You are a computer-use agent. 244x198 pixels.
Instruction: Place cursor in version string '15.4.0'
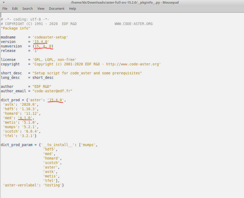pyautogui.click(x=41, y=42)
